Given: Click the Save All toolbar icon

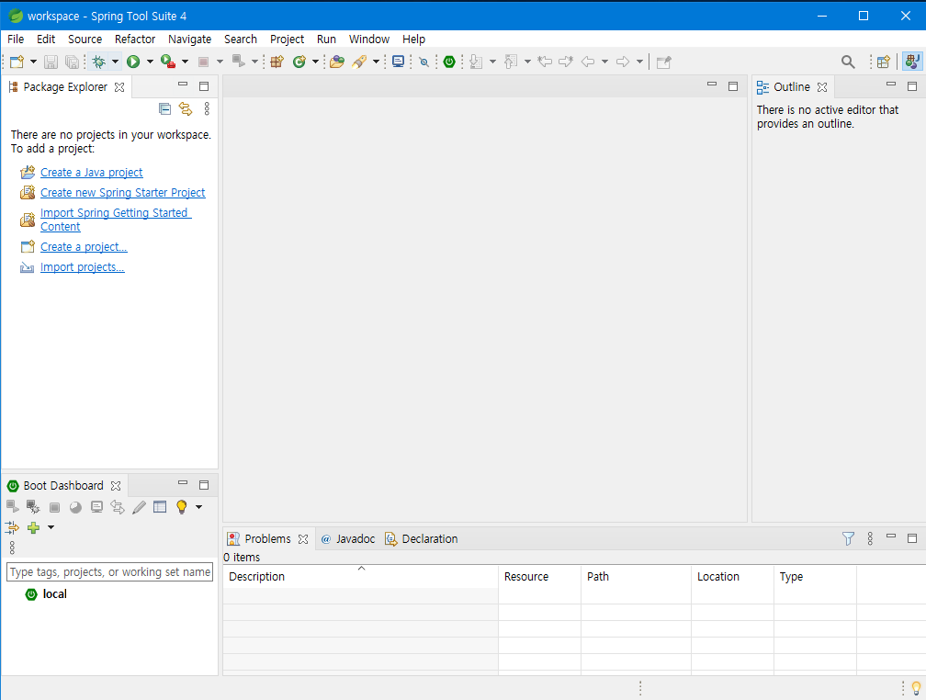Looking at the screenshot, I should click(72, 62).
